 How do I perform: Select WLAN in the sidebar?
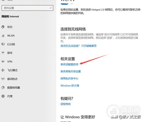tap(11, 36)
